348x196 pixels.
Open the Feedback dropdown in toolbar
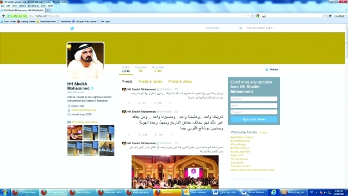(340, 16)
